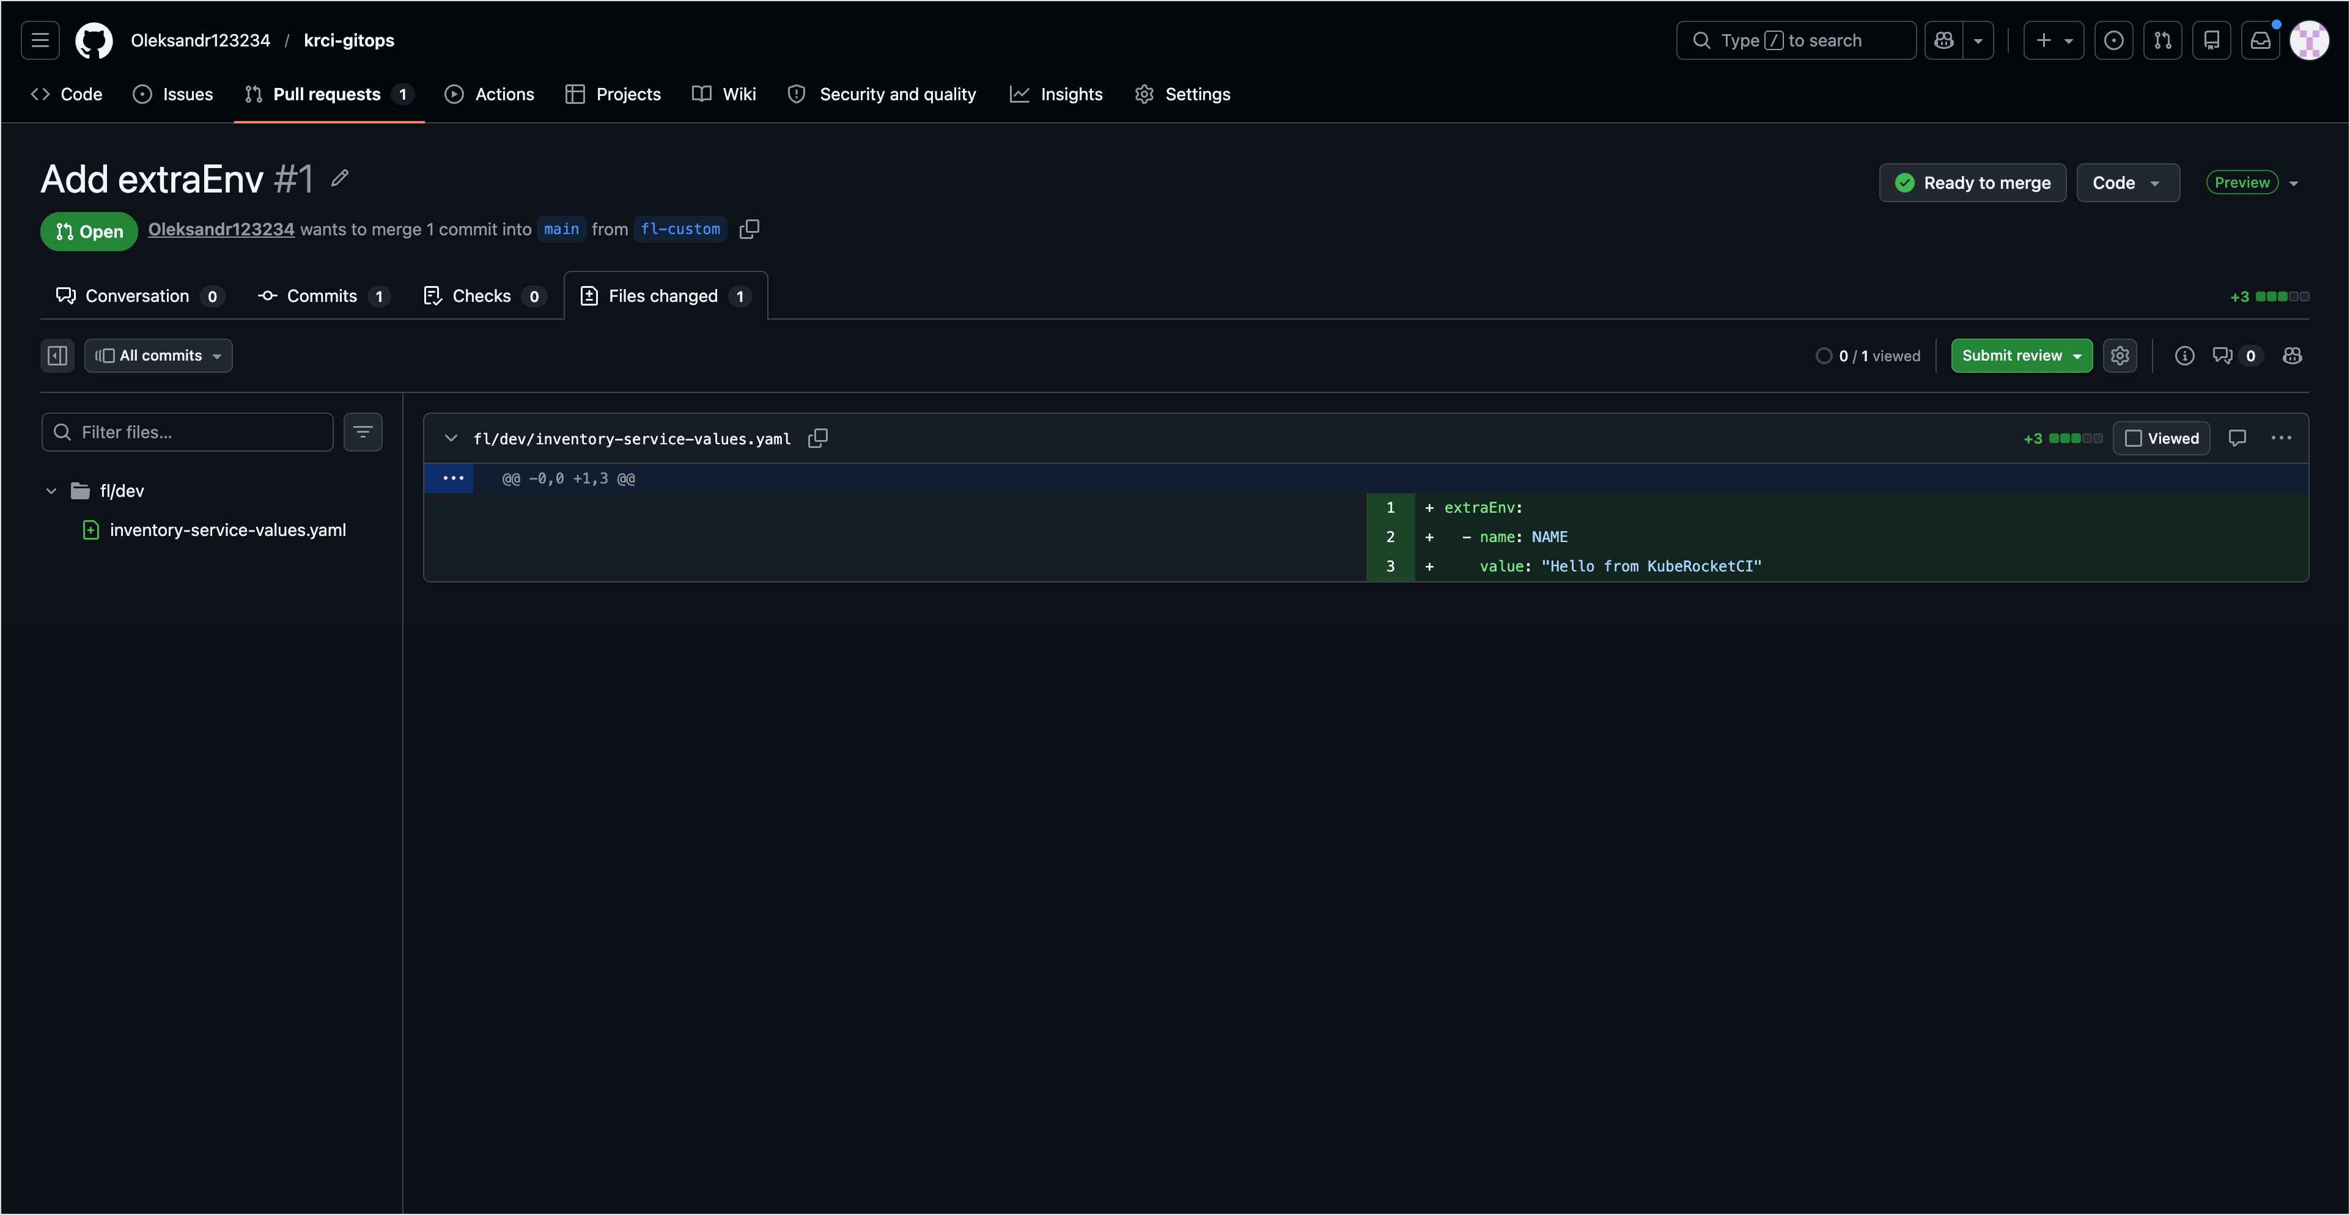Open the Issues tab
The height and width of the screenshot is (1215, 2350).
pyautogui.click(x=174, y=94)
